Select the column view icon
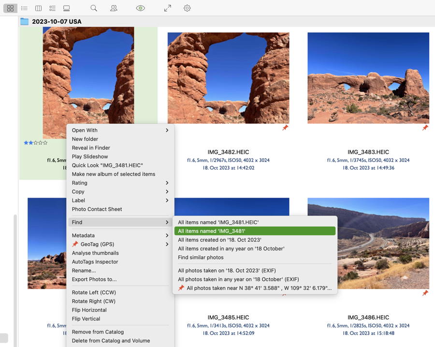 (38, 8)
